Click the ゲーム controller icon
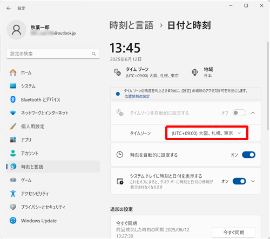 [x=13, y=180]
